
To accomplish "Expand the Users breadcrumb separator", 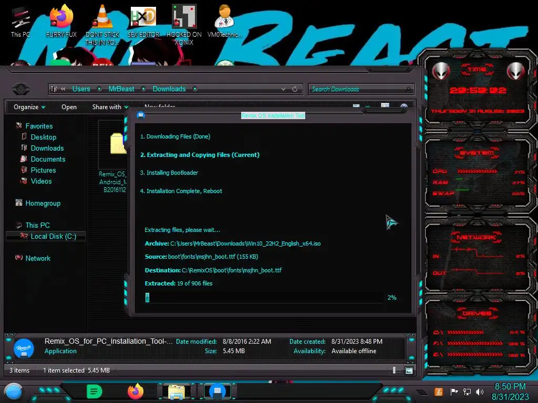I will (x=99, y=89).
